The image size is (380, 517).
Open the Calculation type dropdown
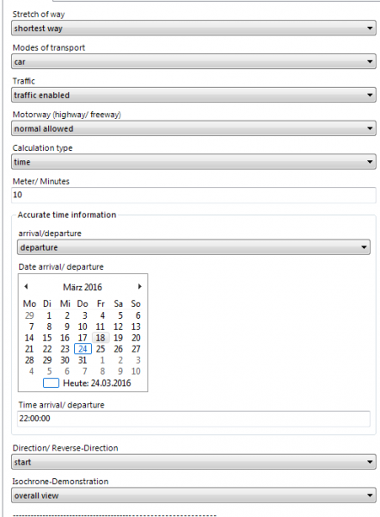[x=193, y=162]
